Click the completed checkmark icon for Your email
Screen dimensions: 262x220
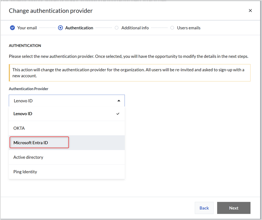pos(12,28)
